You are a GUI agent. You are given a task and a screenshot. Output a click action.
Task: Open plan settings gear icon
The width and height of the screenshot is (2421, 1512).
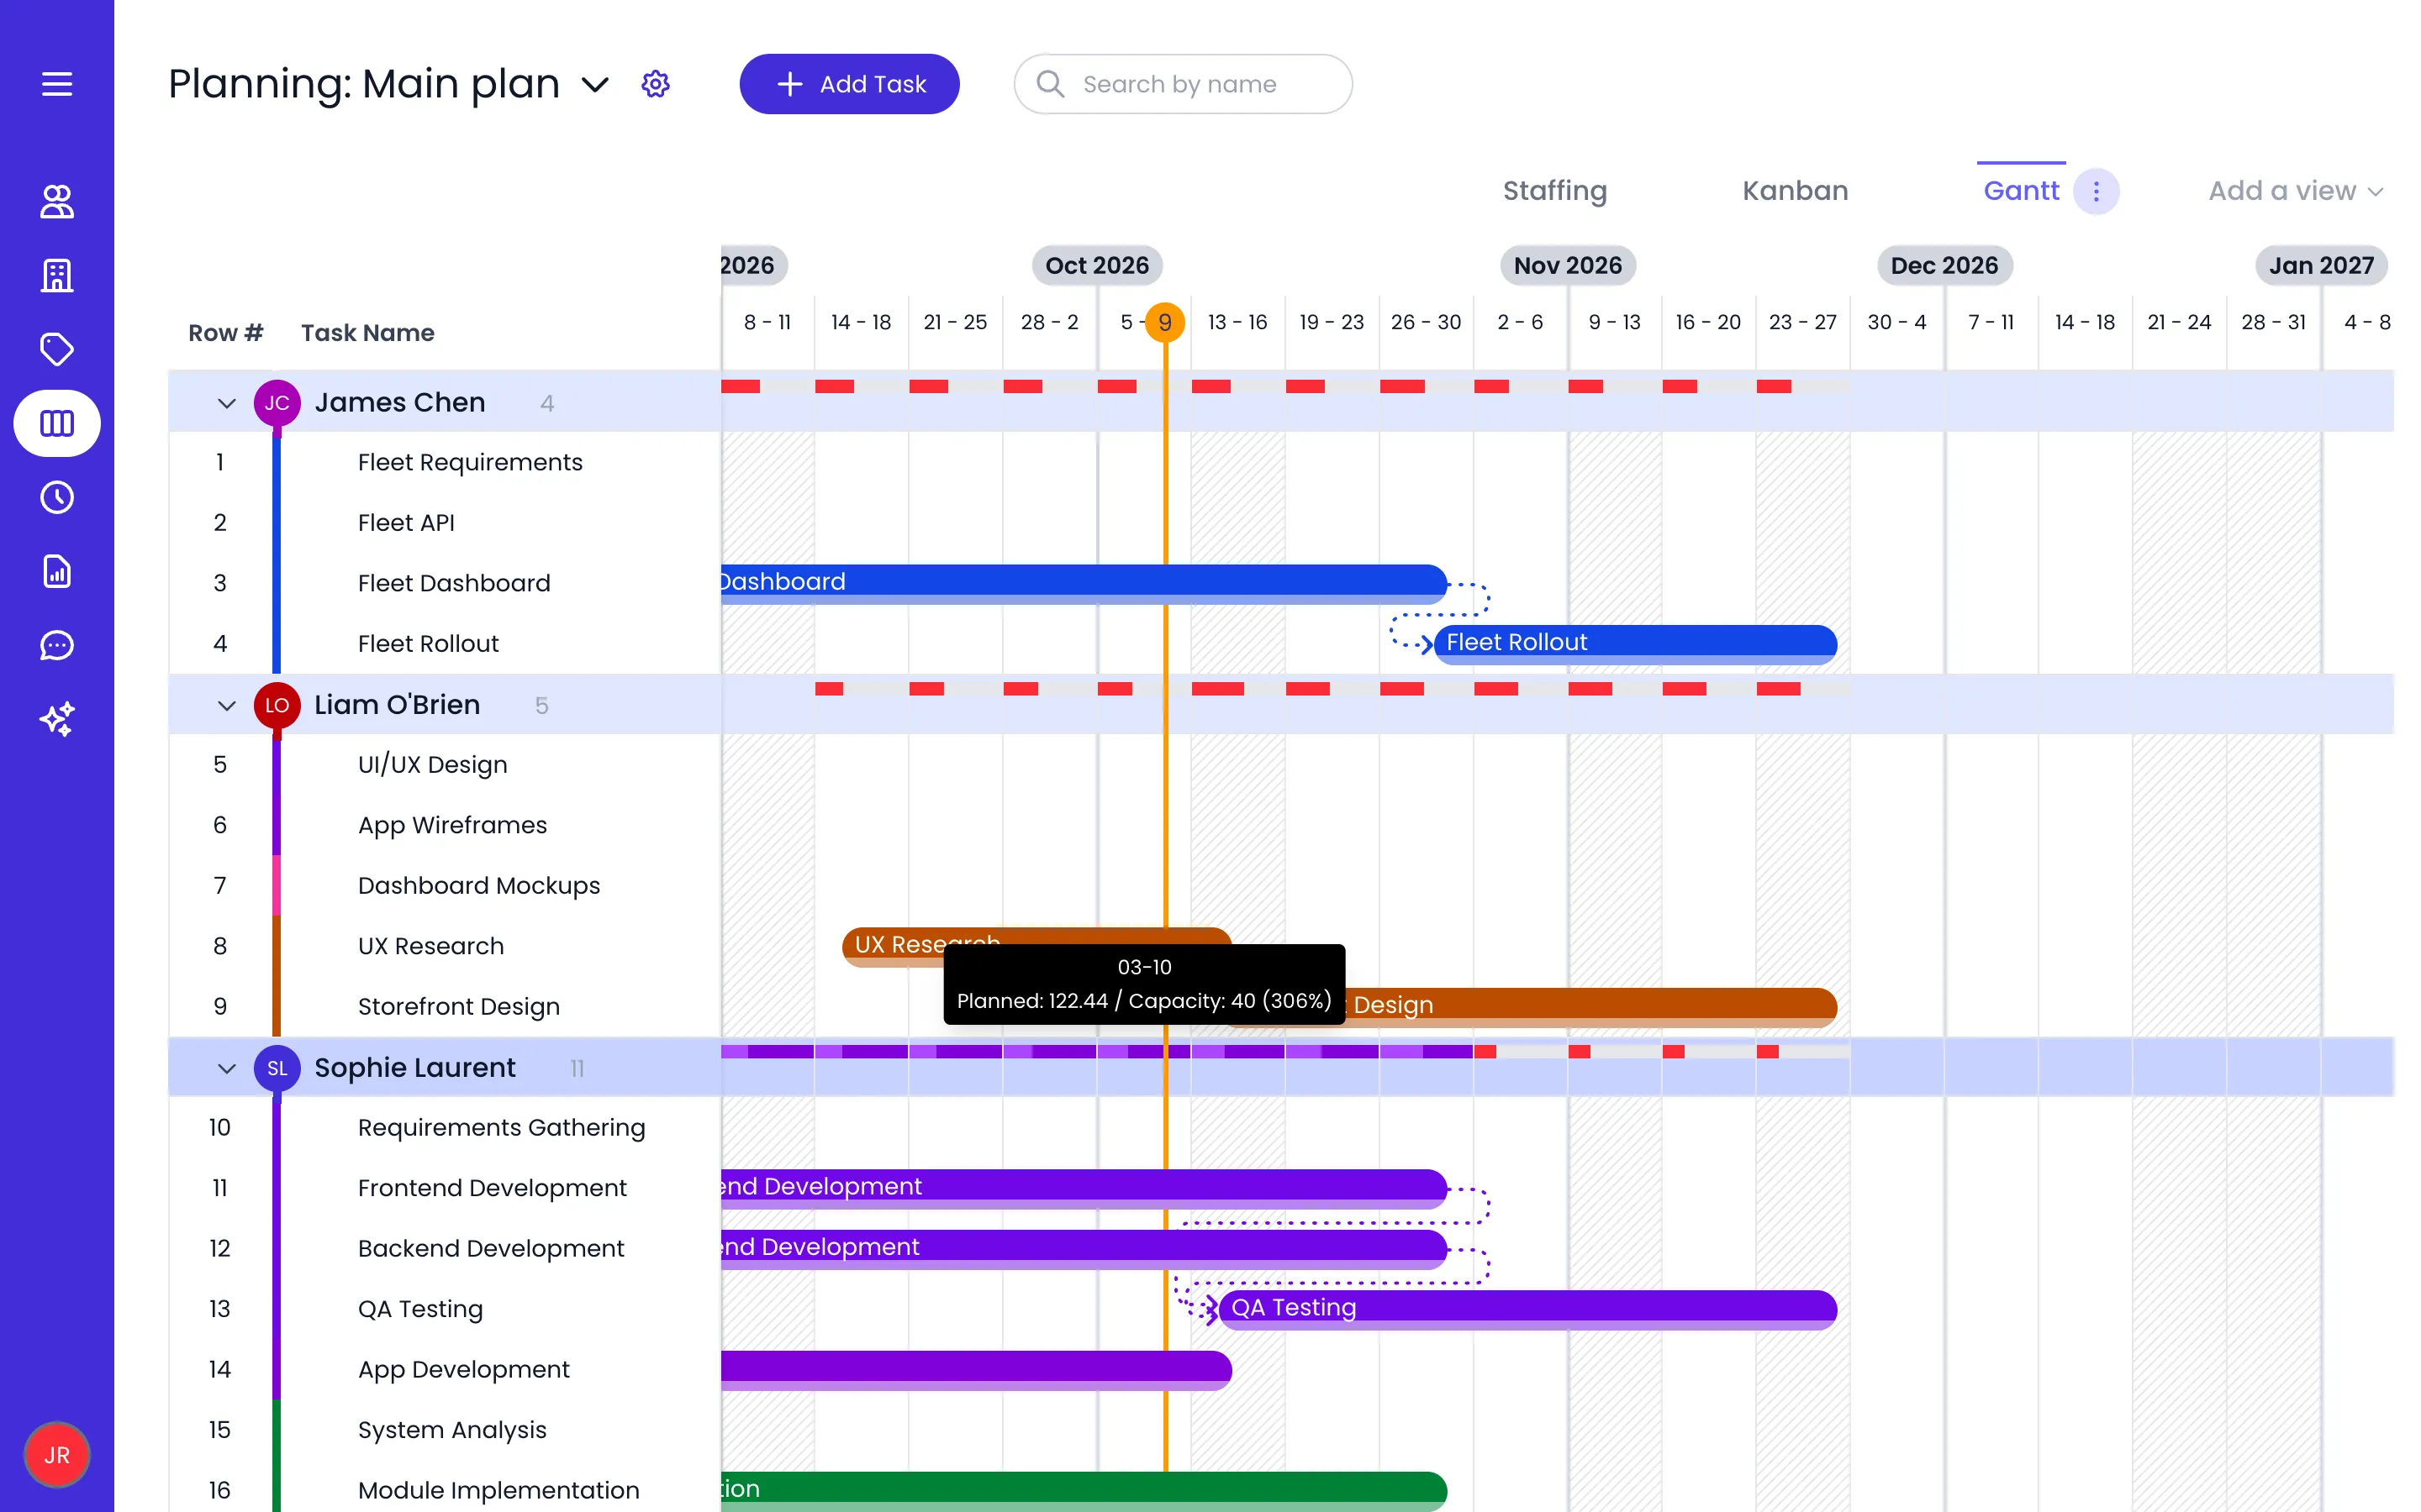656,84
